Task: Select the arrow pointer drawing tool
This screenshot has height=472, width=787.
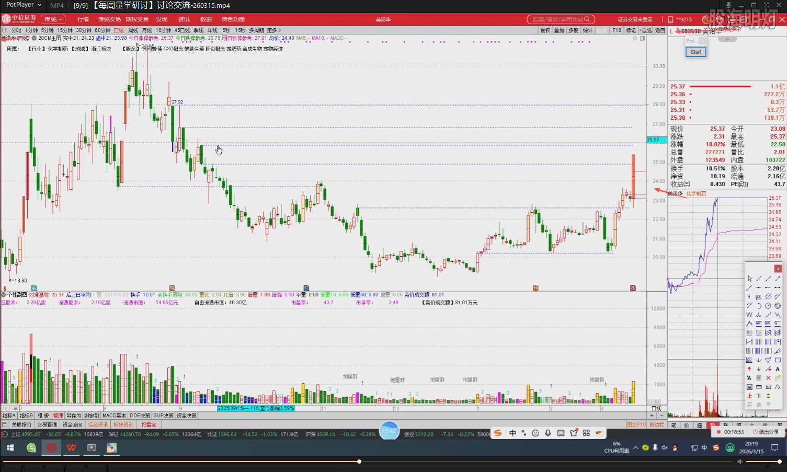Action: (749, 279)
